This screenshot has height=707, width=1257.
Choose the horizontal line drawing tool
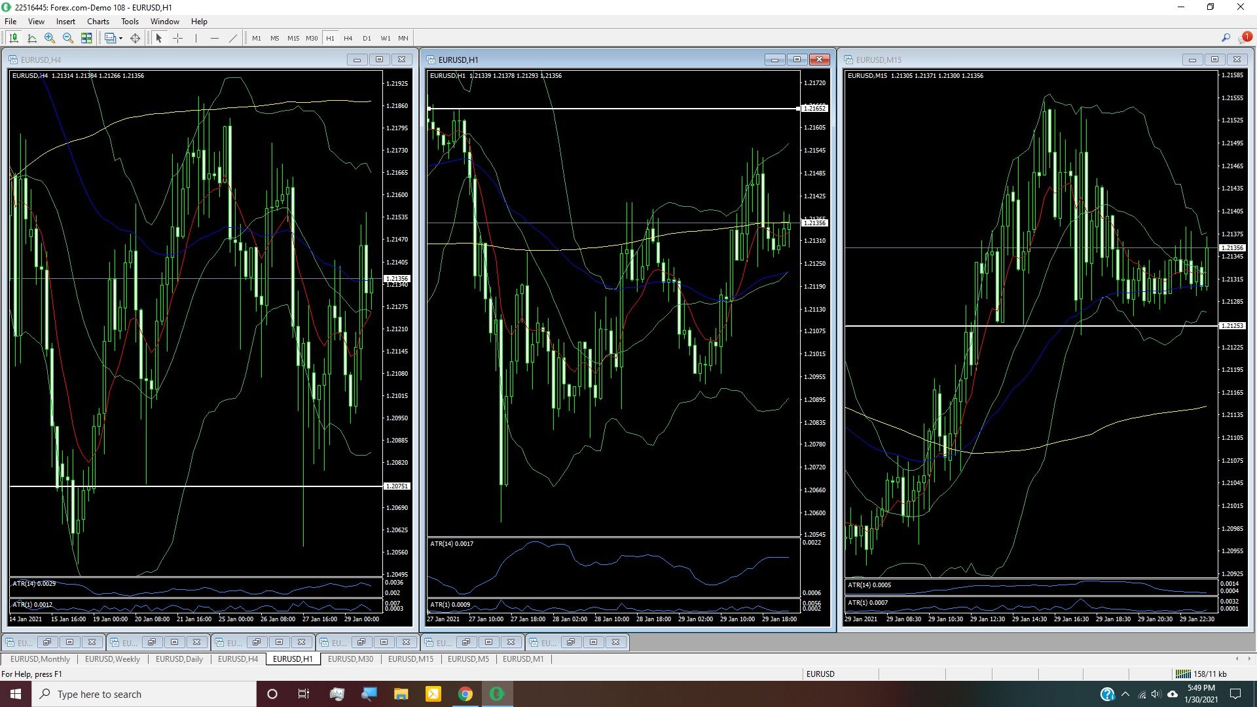point(214,38)
